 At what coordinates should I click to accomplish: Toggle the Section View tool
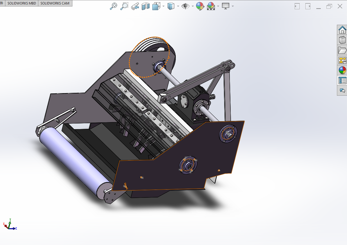(146, 6)
